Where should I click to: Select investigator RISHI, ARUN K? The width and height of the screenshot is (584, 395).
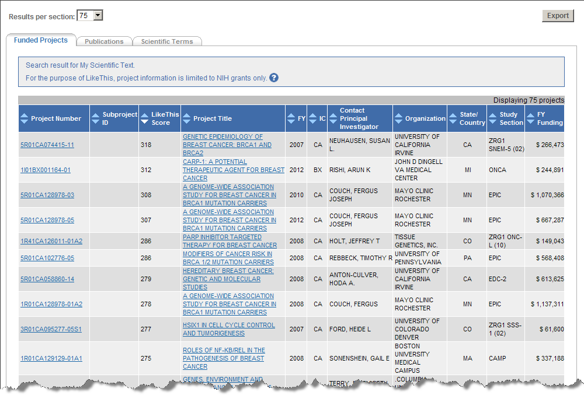350,170
